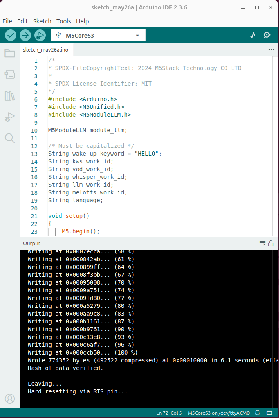Show notifications bell in status bar
Screen dimensions: 279x418
pyautogui.click(x=257, y=413)
